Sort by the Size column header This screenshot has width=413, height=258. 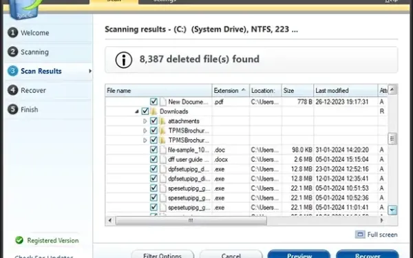click(297, 91)
